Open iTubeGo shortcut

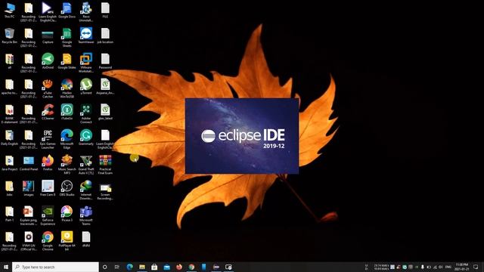pyautogui.click(x=67, y=113)
